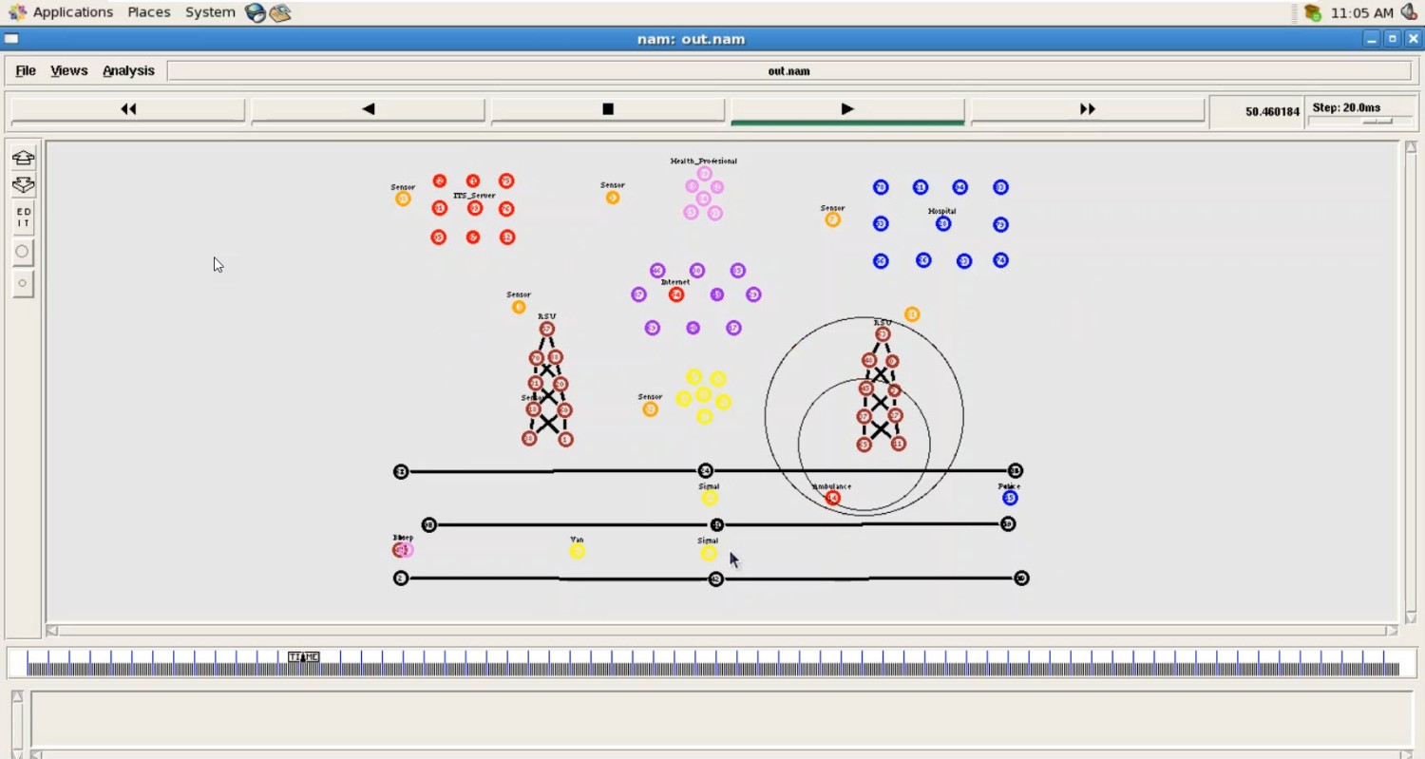Click the zoom in arrow icon
The image size is (1425, 759).
tap(23, 158)
